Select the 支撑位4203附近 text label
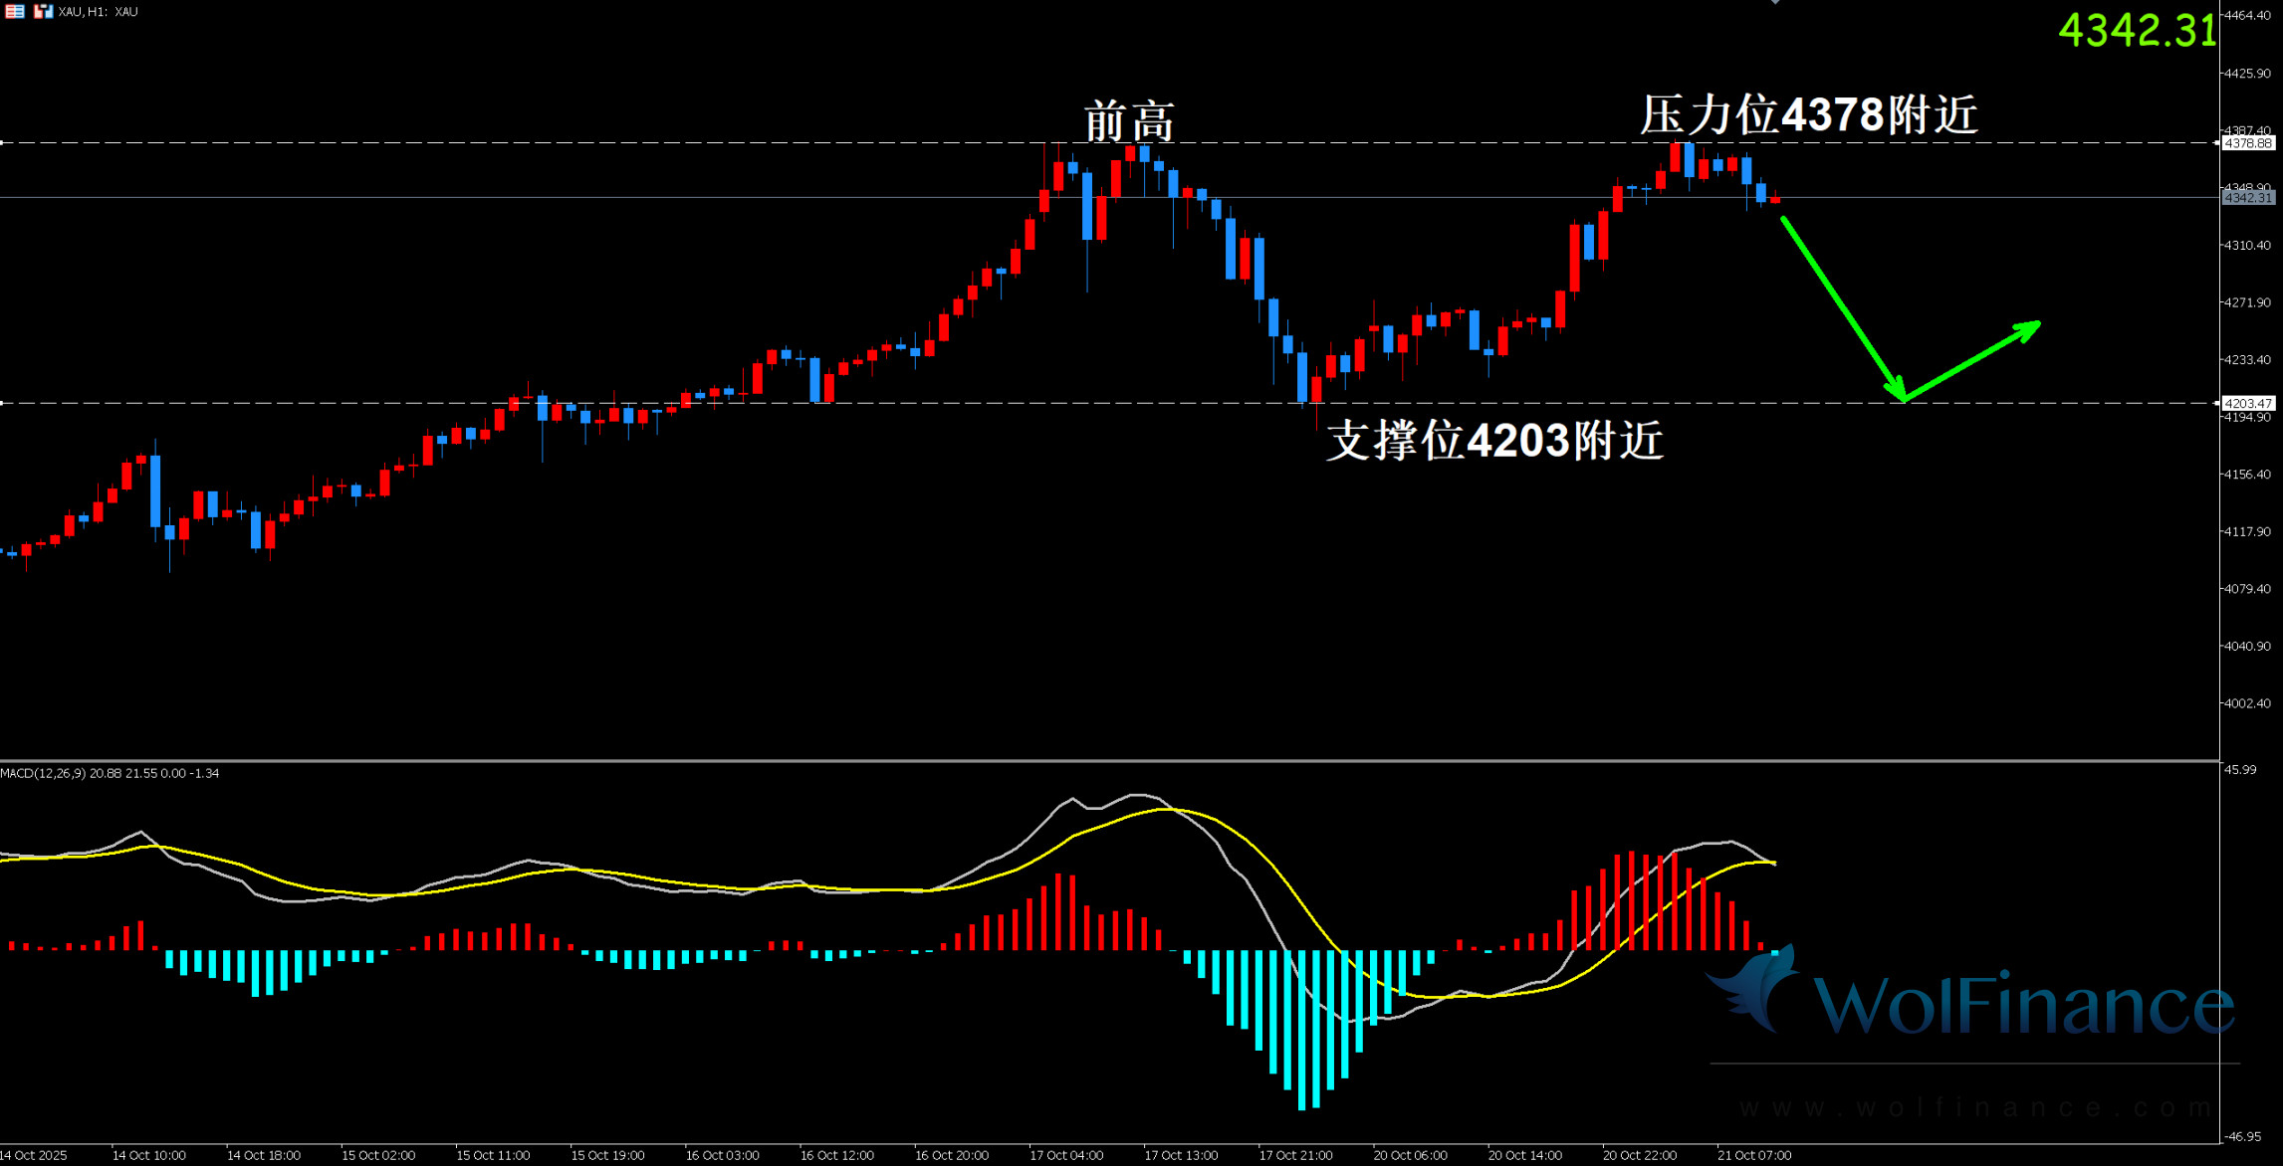2283x1166 pixels. pos(1494,440)
